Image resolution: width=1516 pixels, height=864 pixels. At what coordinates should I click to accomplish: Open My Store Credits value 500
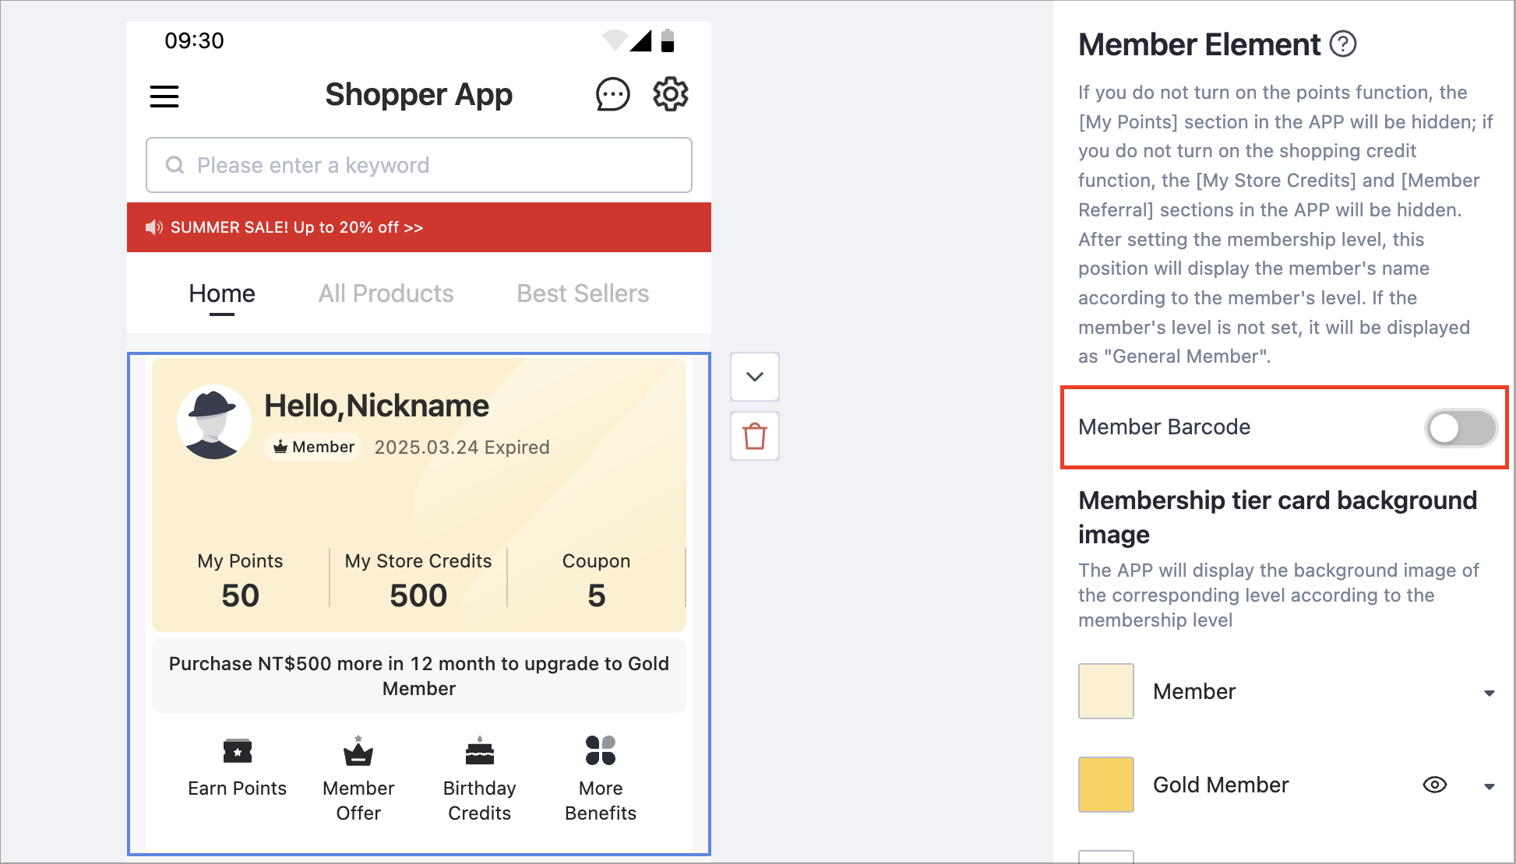tap(418, 595)
